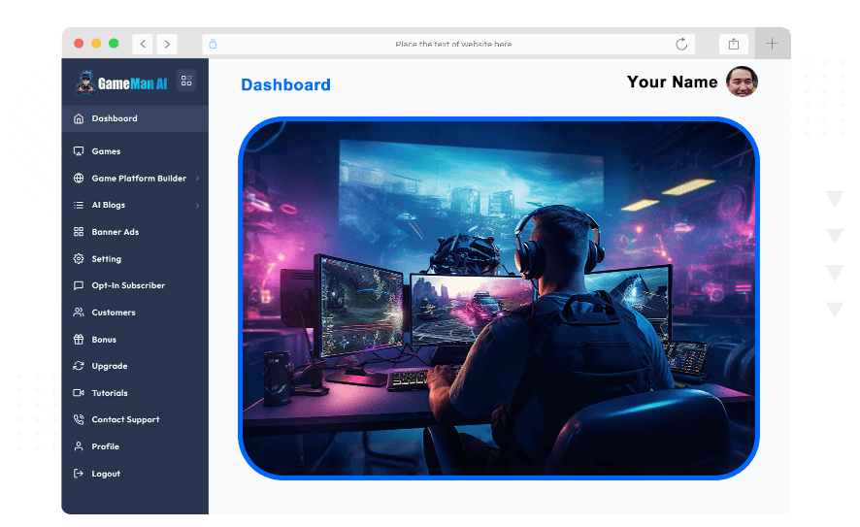The width and height of the screenshot is (860, 527).
Task: Click the Logout arrow icon
Action: pos(79,474)
